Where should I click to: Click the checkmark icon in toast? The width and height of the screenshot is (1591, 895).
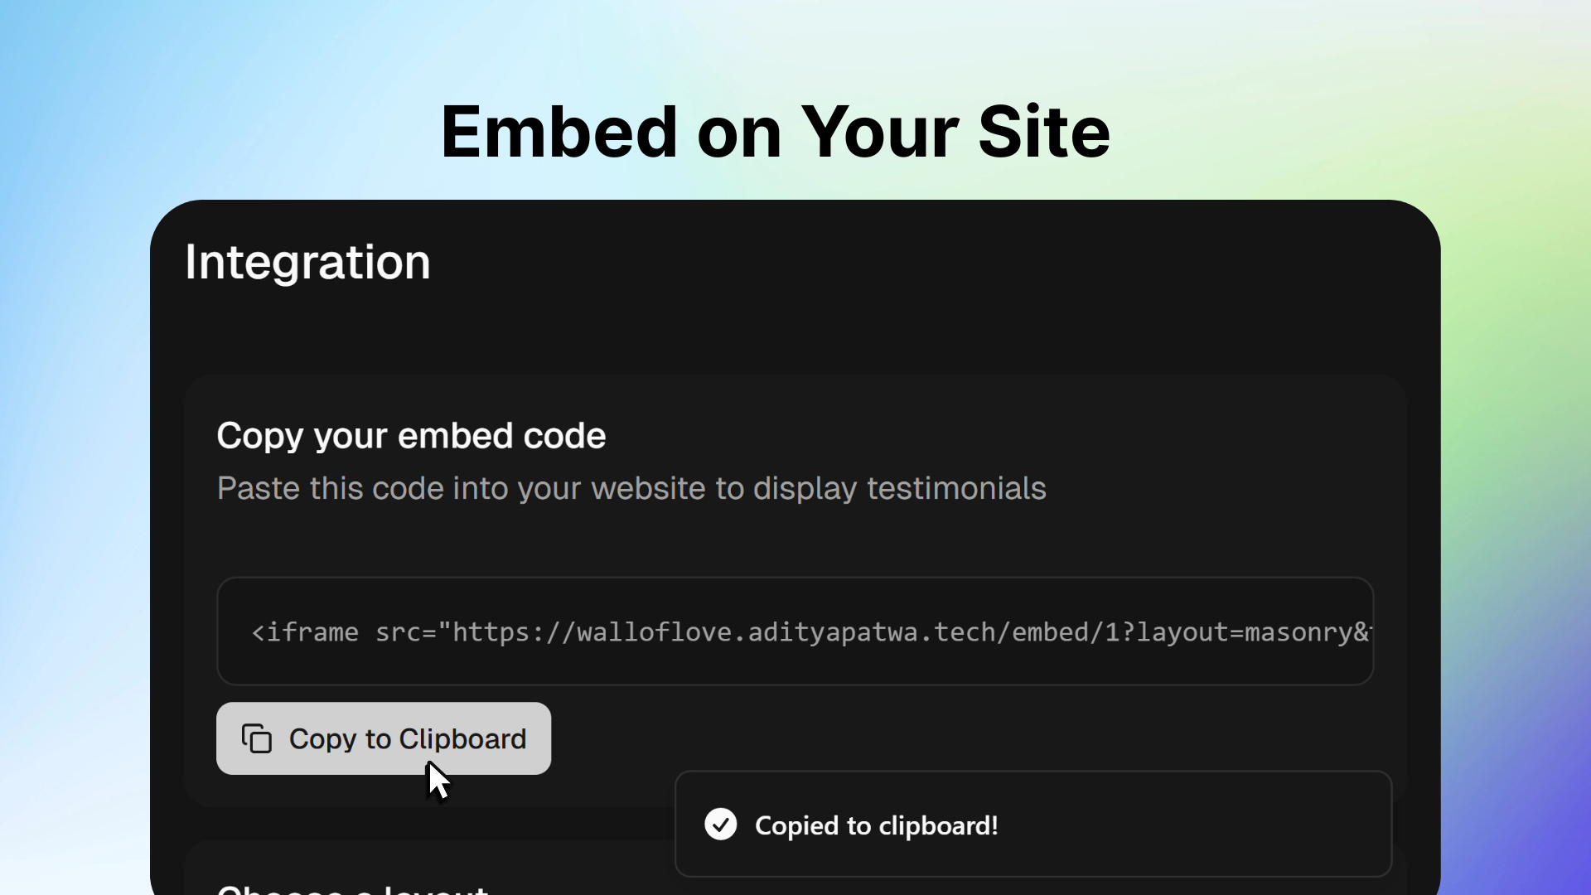tap(721, 825)
